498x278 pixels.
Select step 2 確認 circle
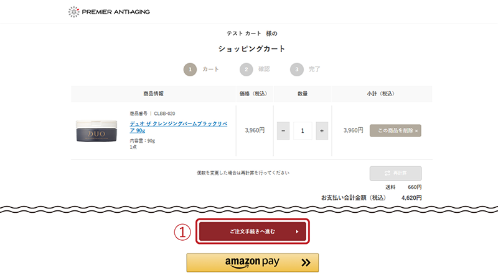coord(246,69)
